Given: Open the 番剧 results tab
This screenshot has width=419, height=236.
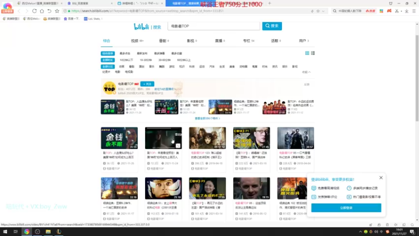Looking at the screenshot, I should coord(164,41).
